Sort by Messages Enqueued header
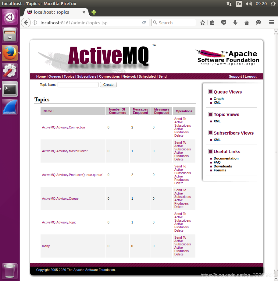The width and height of the screenshot is (278, 281). pos(140,111)
